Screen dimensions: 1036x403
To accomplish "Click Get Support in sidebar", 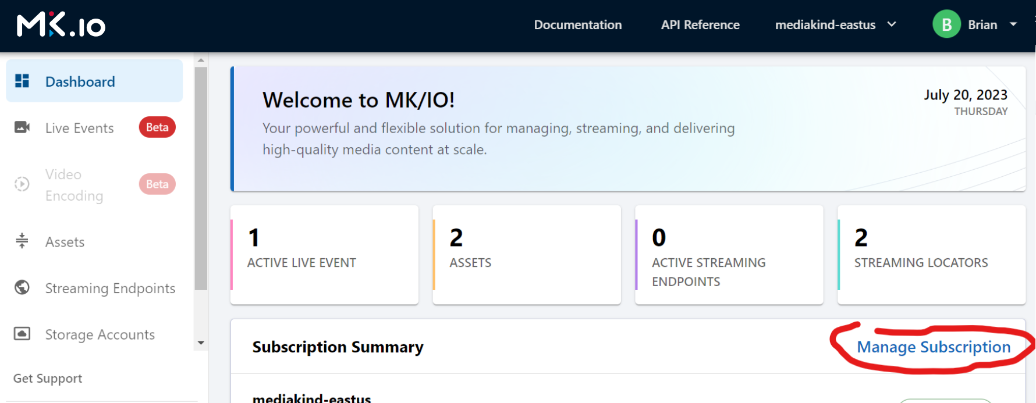I will click(48, 379).
